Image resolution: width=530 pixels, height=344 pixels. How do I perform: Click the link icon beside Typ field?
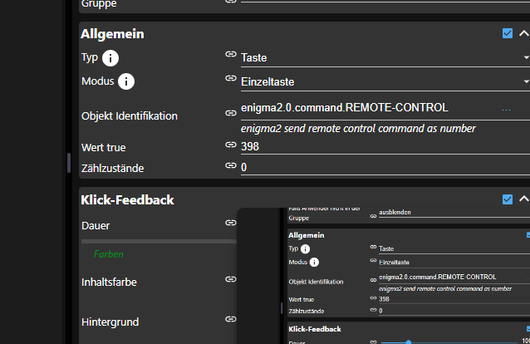tap(230, 55)
